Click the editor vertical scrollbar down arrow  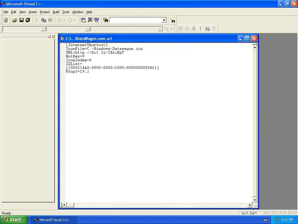pos(255,200)
